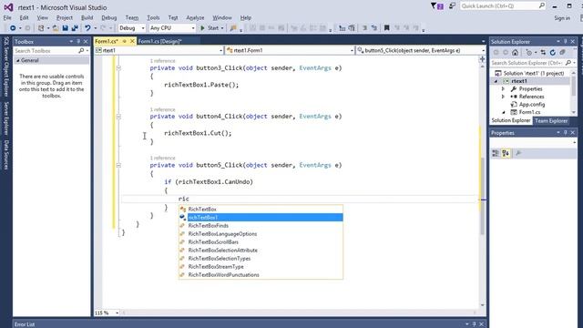The height and width of the screenshot is (328, 583).
Task: Click the Show All Files icon in Solution Explorer
Action: pyautogui.click(x=562, y=53)
